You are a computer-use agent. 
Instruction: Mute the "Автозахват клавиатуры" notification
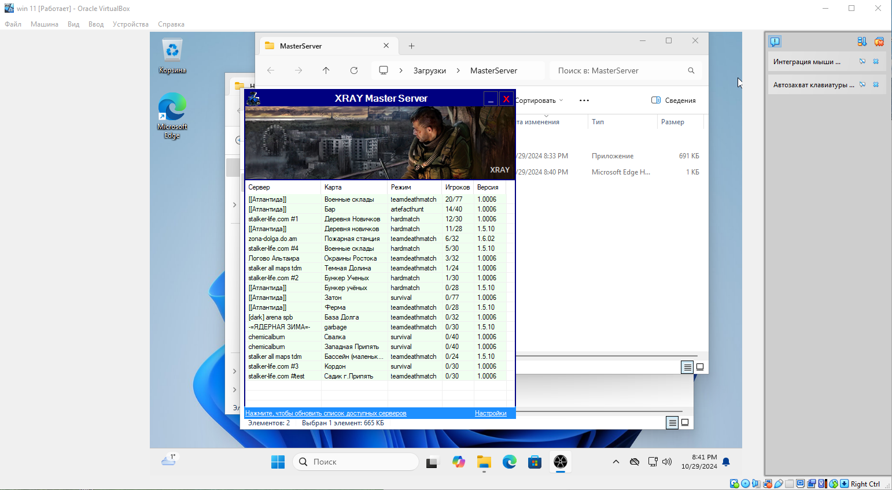[862, 84]
